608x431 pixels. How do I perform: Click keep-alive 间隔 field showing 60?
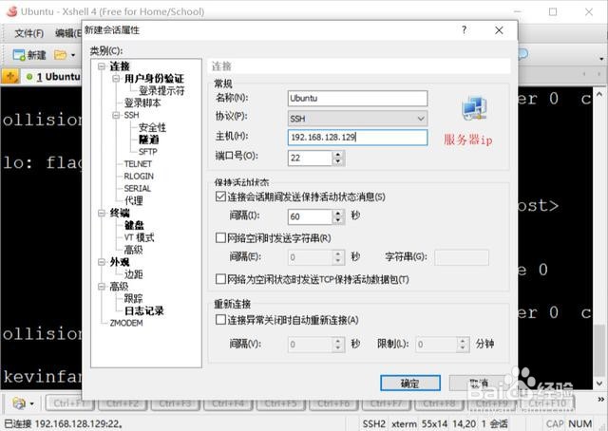pyautogui.click(x=310, y=216)
